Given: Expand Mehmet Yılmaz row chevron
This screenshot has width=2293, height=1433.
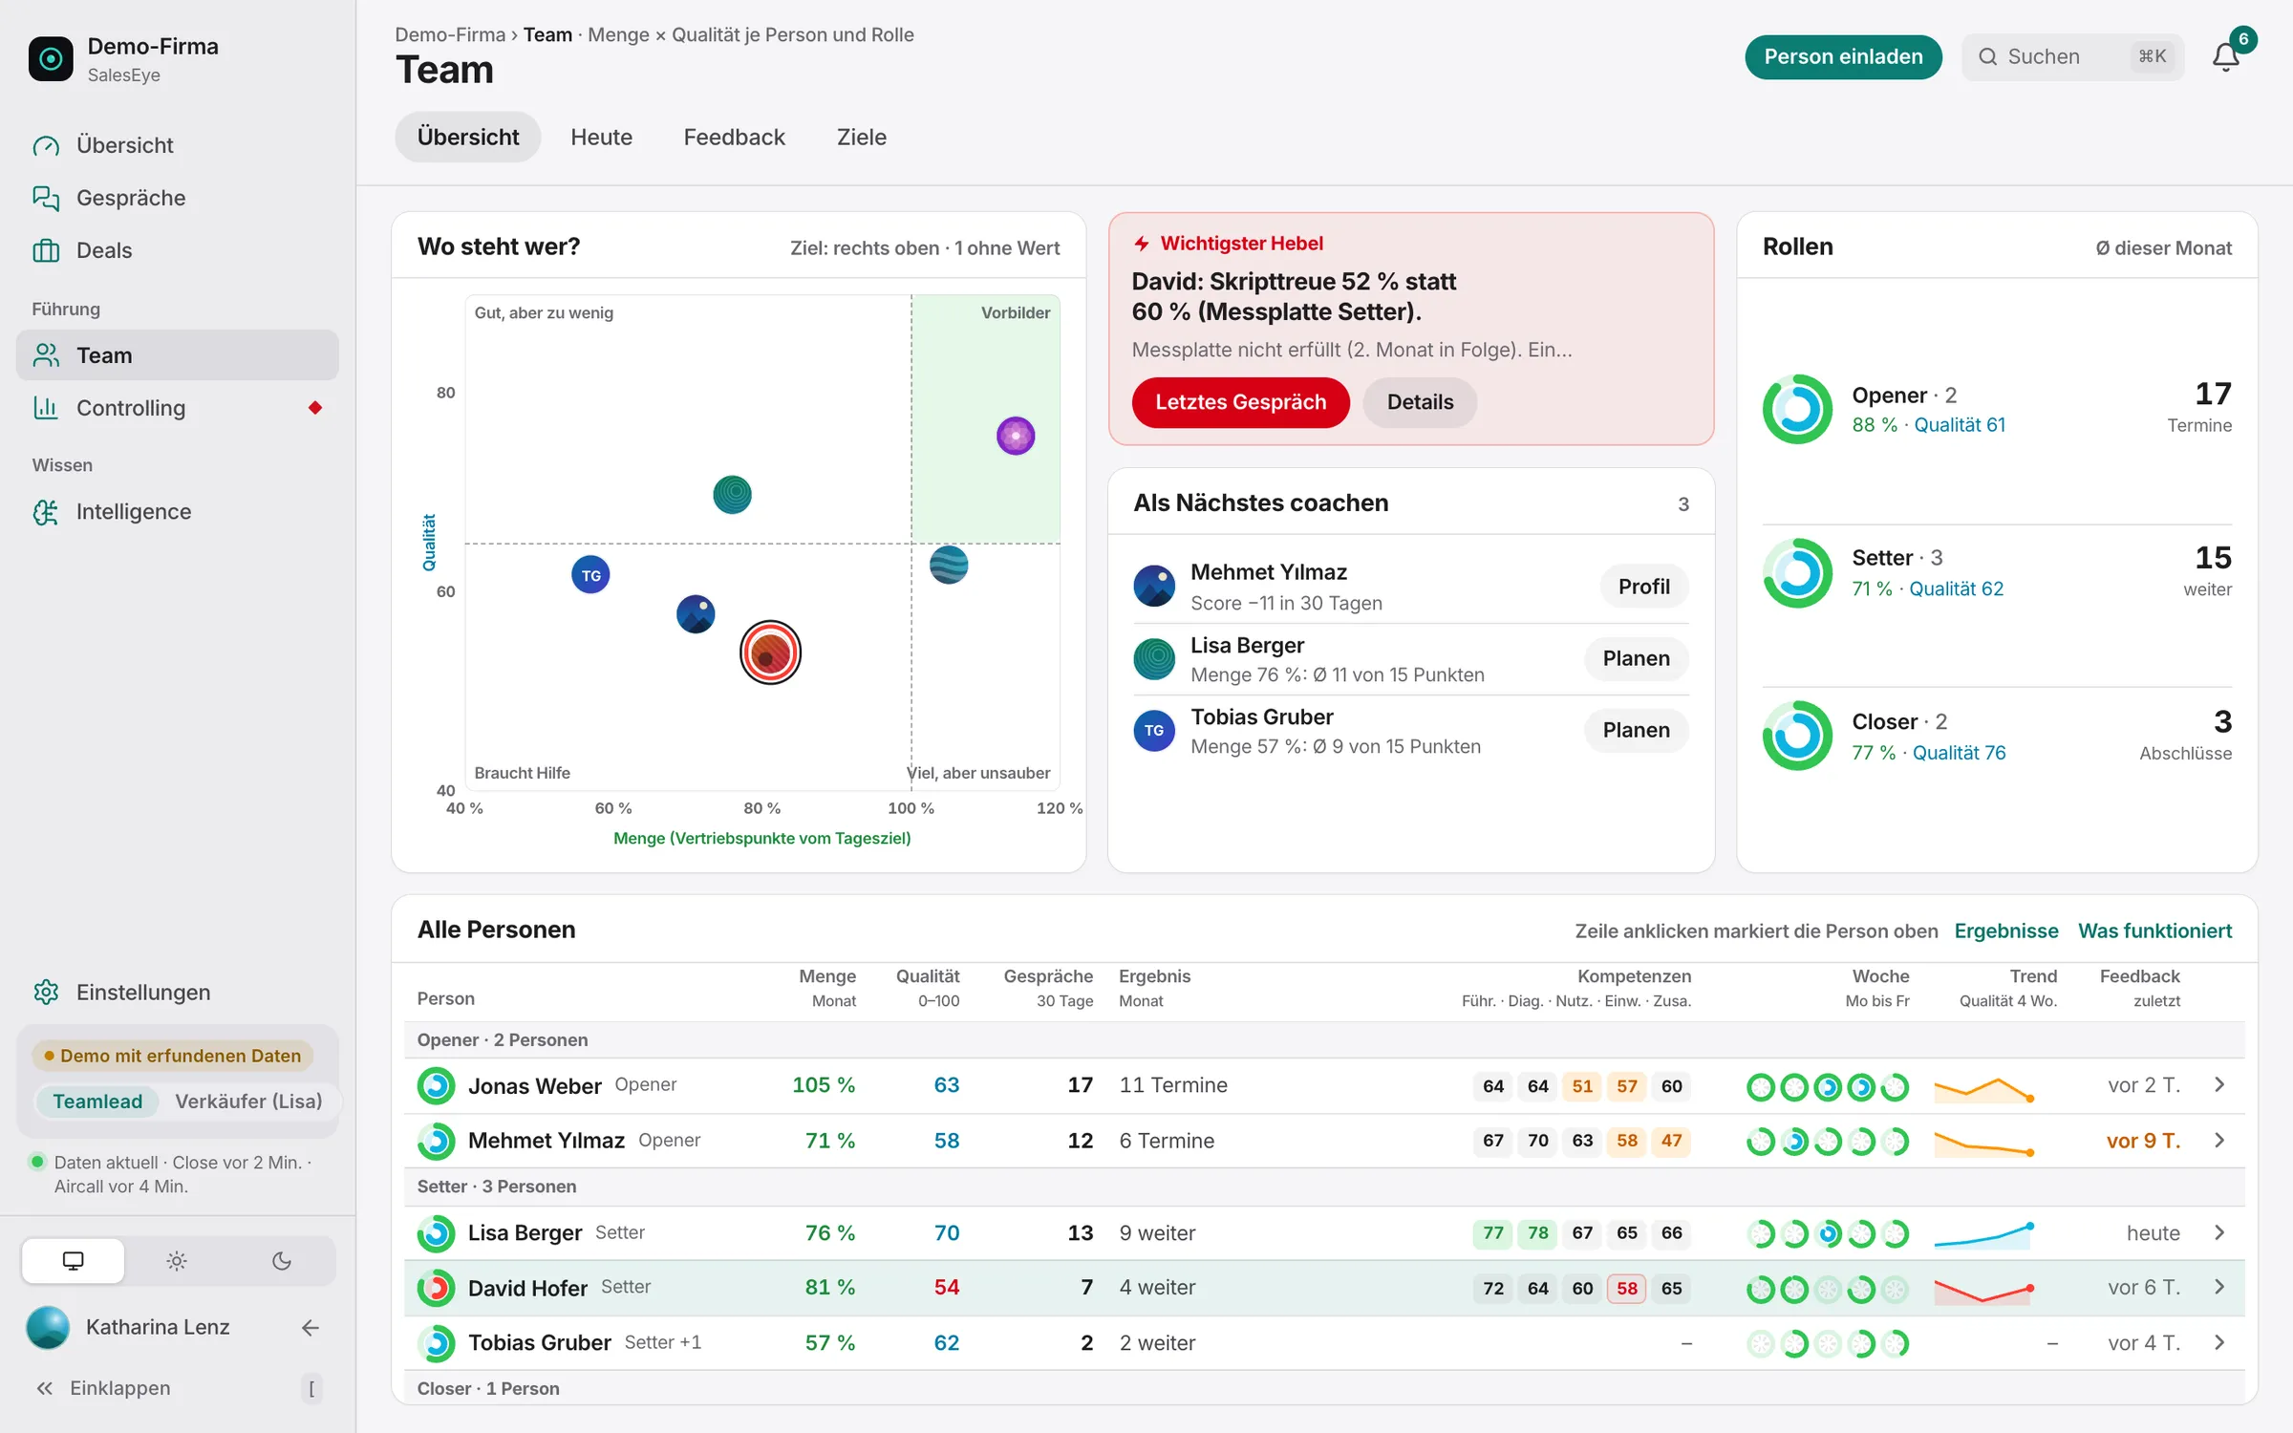Looking at the screenshot, I should click(2219, 1141).
